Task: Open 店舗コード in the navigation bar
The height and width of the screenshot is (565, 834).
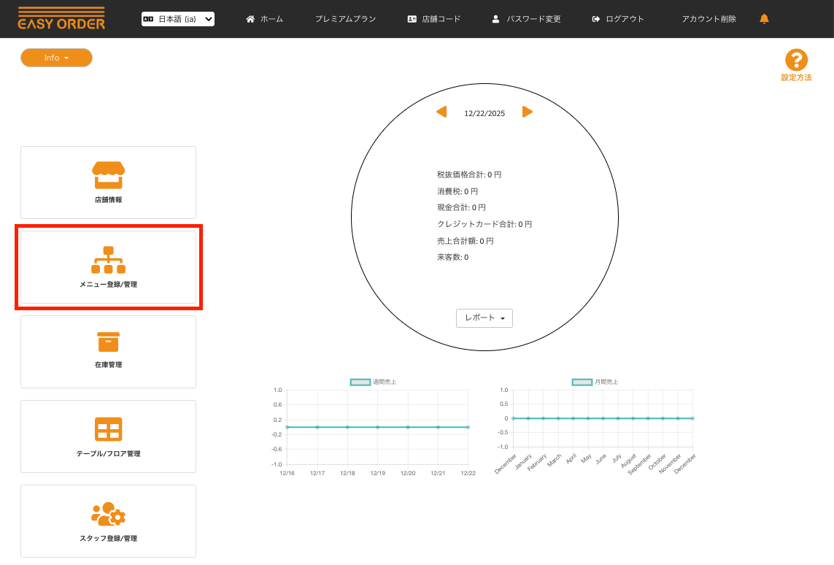Action: 434,19
